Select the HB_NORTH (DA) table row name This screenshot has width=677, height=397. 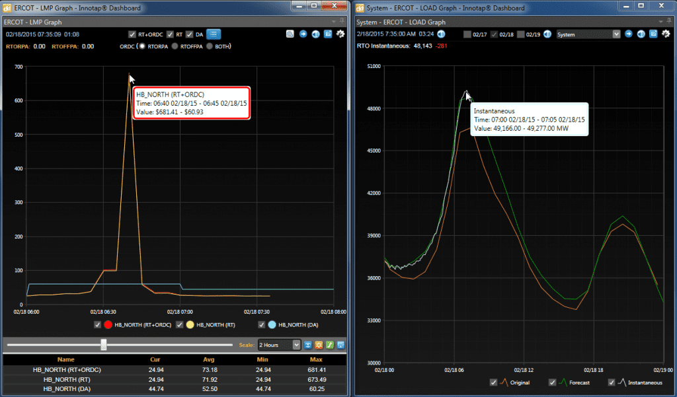pos(67,389)
